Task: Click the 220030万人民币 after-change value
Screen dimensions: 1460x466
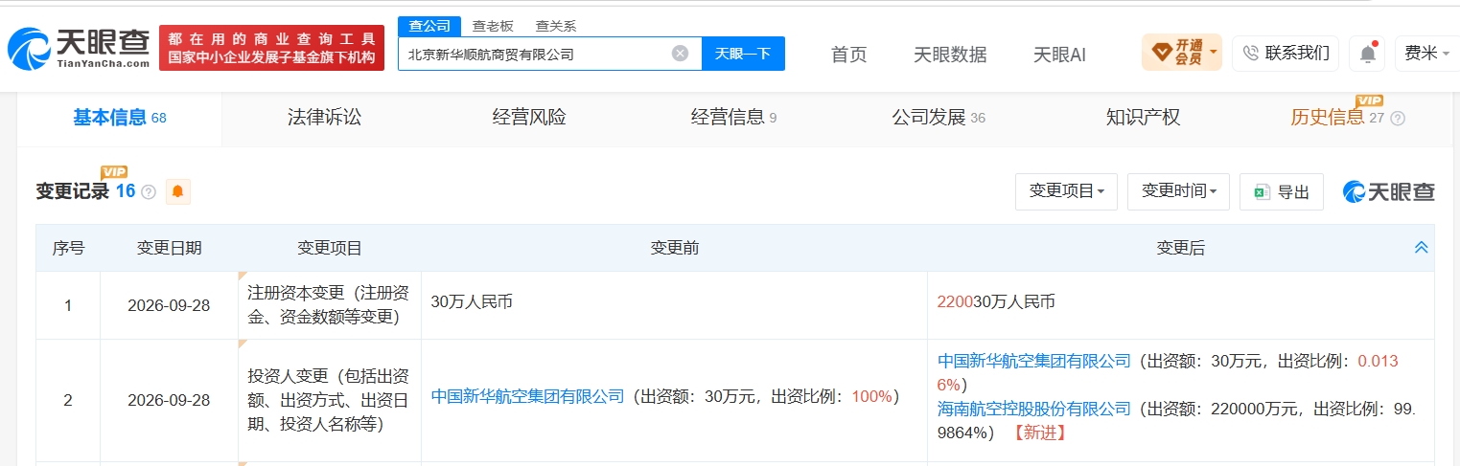Action: [996, 301]
